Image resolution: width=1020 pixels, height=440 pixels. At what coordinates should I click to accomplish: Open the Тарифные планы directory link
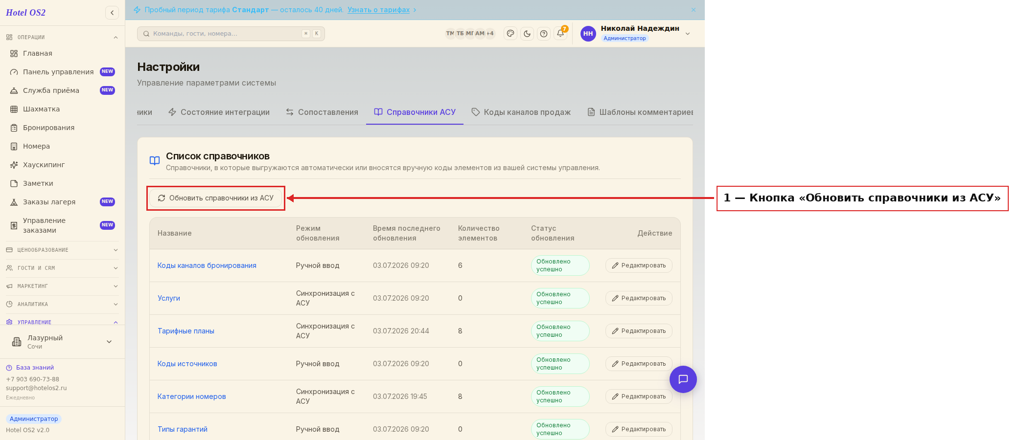click(x=186, y=331)
